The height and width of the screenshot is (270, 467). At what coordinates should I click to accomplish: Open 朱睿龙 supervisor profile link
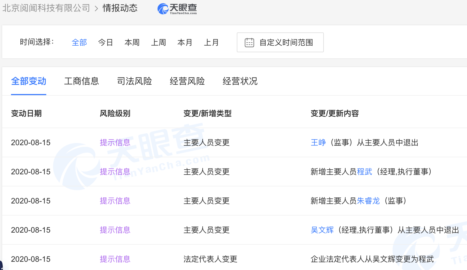tap(368, 201)
